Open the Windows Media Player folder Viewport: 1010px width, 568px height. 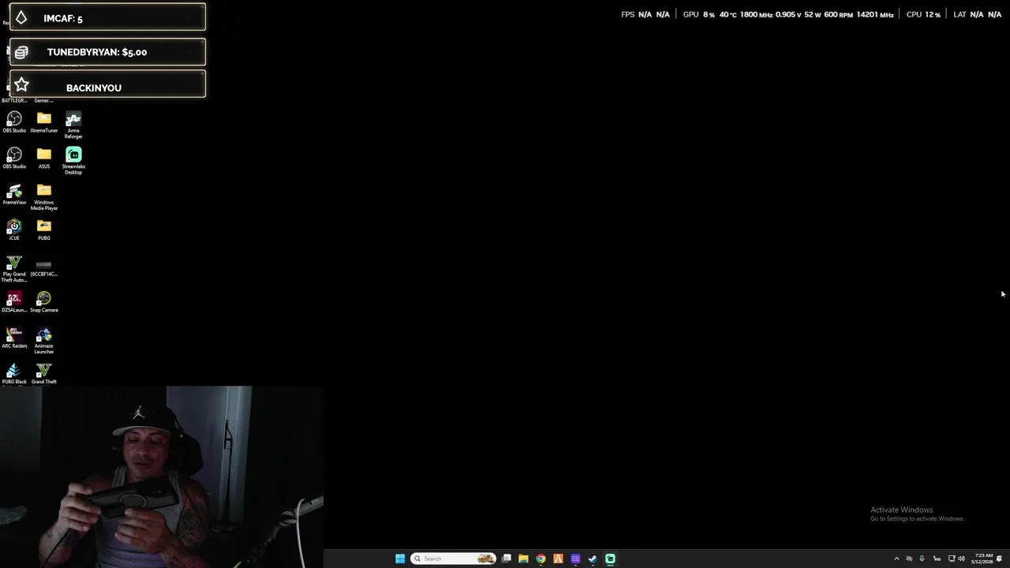click(44, 196)
